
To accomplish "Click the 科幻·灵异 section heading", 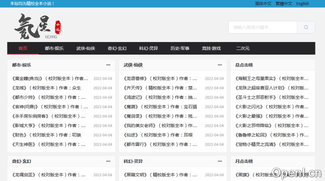I will [x=133, y=161].
